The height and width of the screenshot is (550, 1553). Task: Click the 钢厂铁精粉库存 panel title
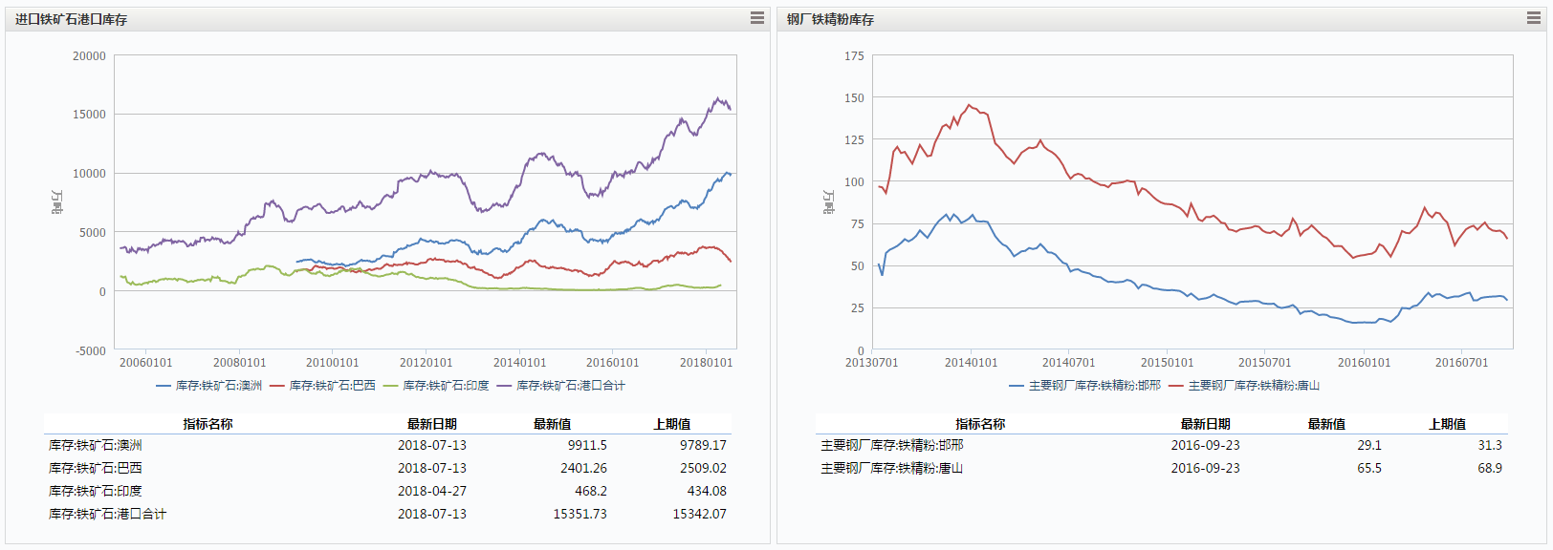point(830,19)
